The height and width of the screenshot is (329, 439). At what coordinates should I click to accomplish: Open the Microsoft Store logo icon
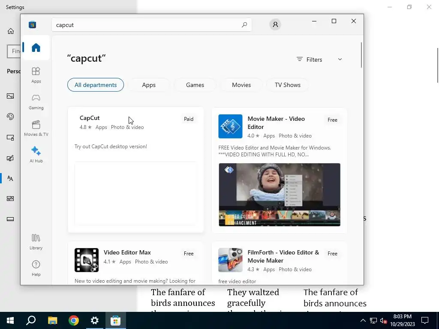coord(32,24)
